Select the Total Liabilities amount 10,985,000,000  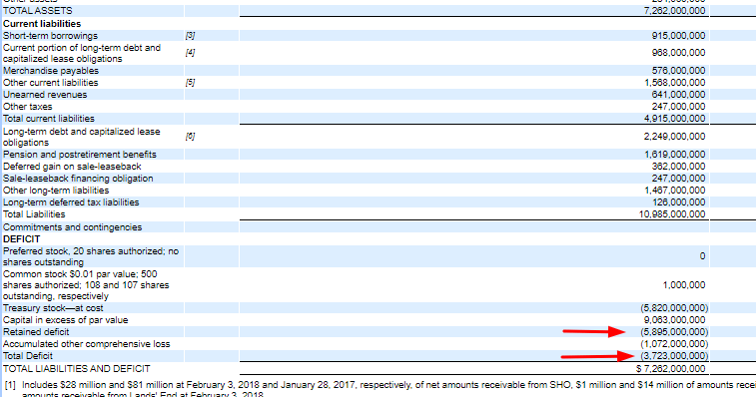(672, 214)
